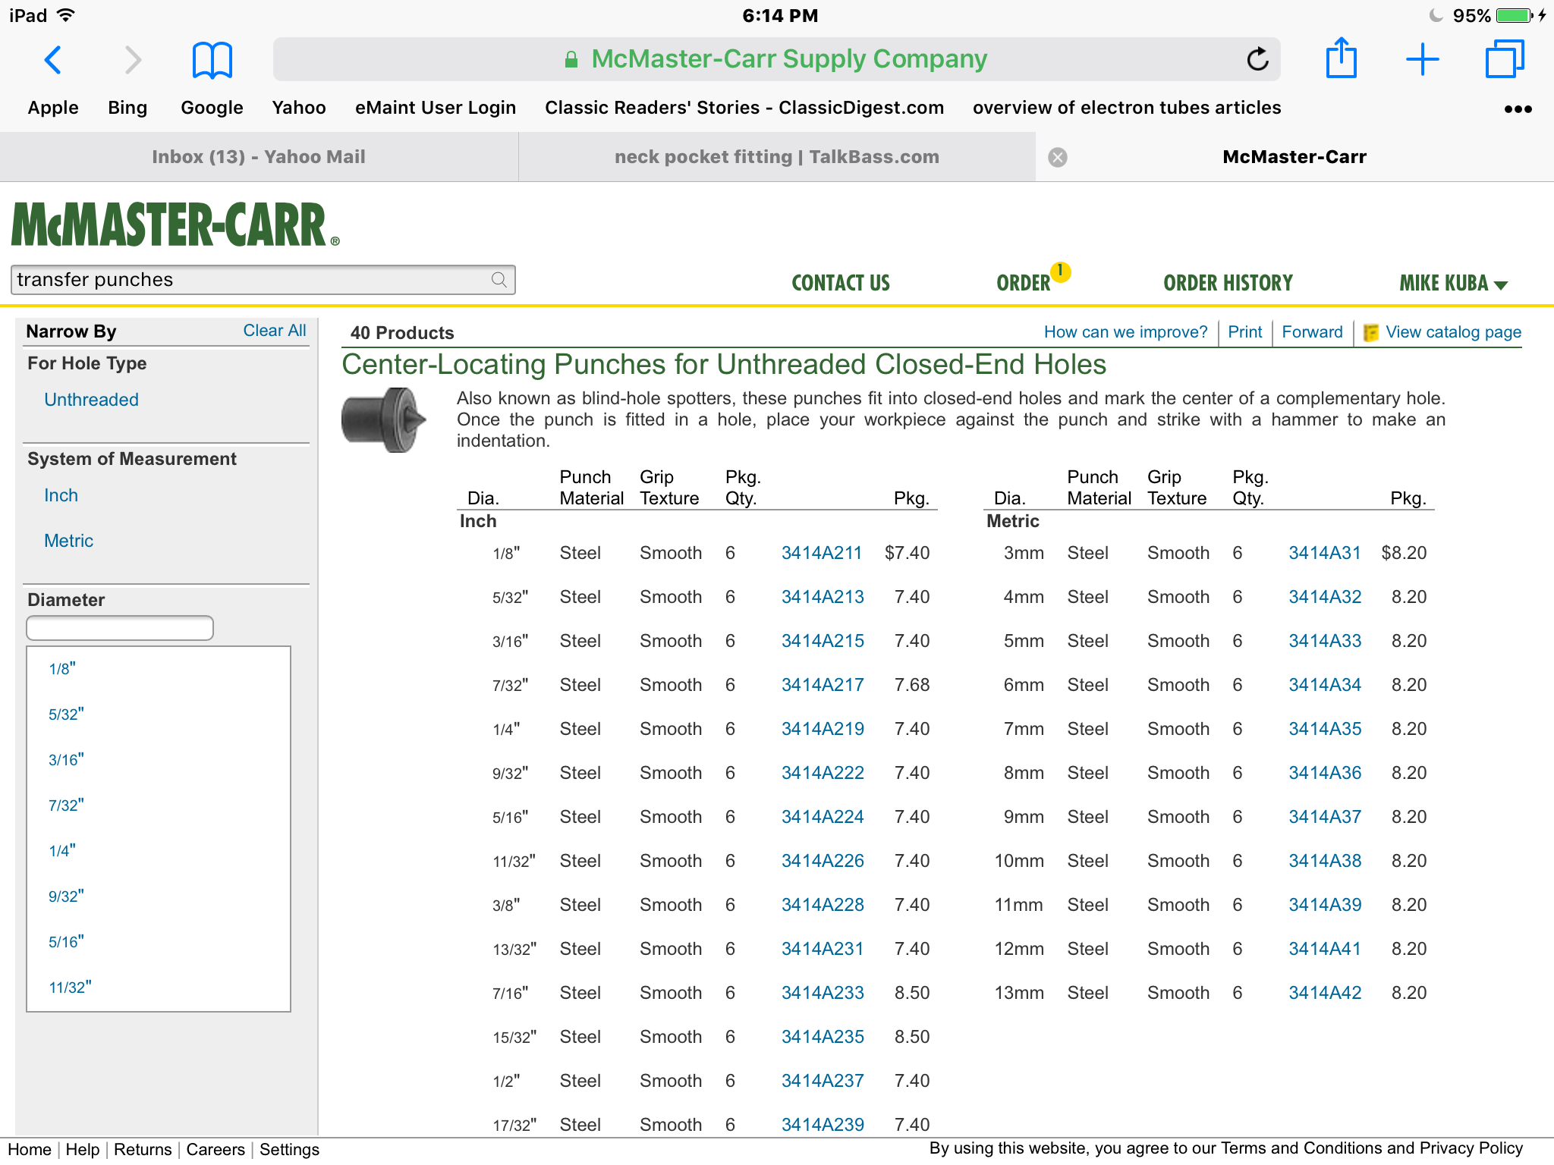Open part number 3414A211
Image resolution: width=1554 pixels, height=1165 pixels.
coord(822,553)
